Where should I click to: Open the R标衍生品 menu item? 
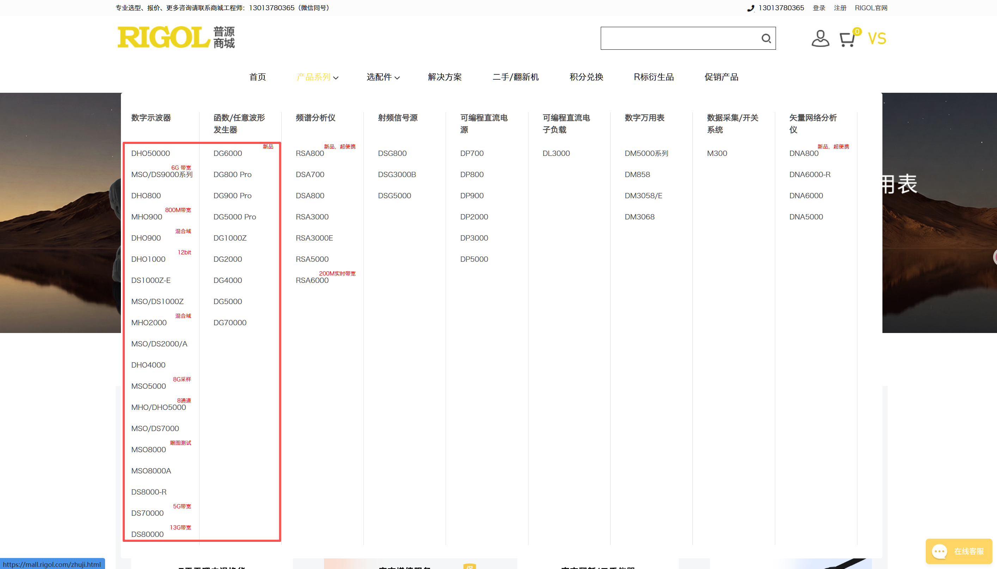pos(654,77)
